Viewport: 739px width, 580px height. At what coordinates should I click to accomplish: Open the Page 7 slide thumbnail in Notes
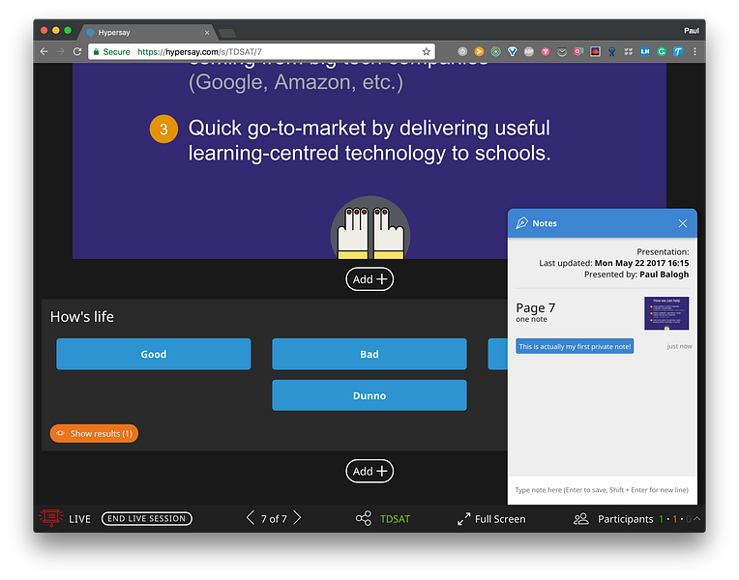click(665, 313)
